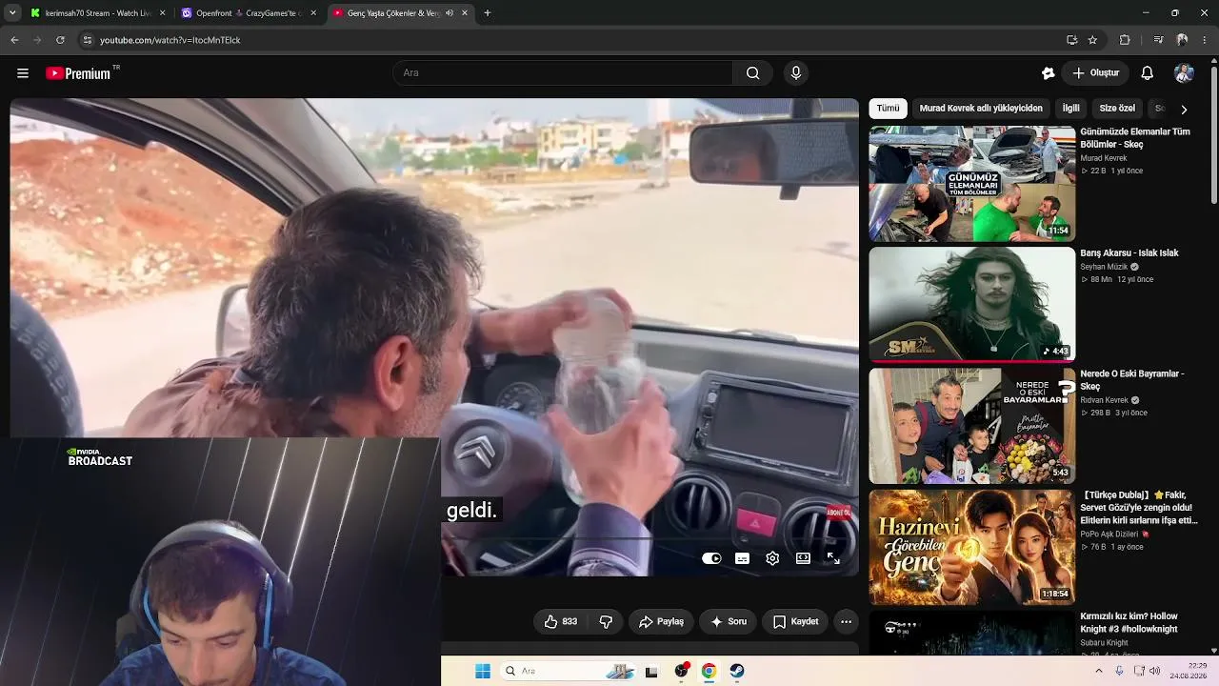Screen dimensions: 1219x686
Task: Click the Soru ask button
Action: click(x=728, y=621)
